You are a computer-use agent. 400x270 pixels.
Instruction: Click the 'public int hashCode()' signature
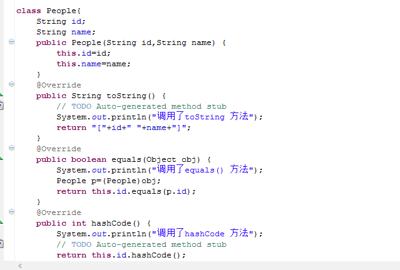point(88,223)
